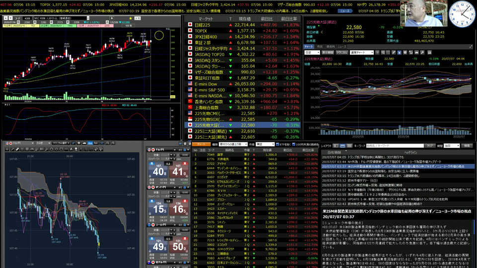Click USD/JPY sell price 107.40 button
The width and height of the screenshot is (477, 268).
(x=159, y=170)
